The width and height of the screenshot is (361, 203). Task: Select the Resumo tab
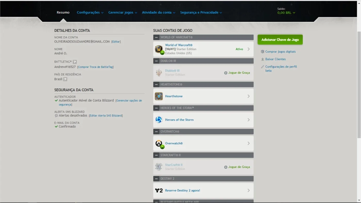pos(63,12)
